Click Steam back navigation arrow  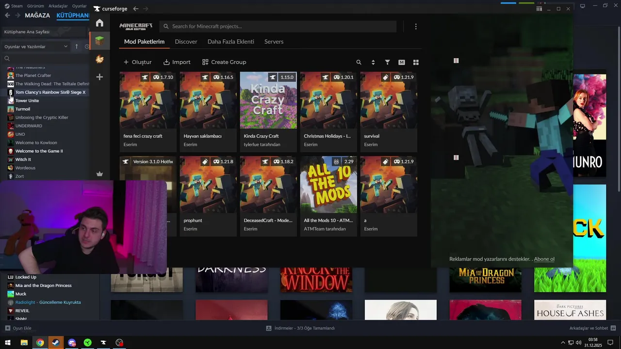click(x=7, y=16)
